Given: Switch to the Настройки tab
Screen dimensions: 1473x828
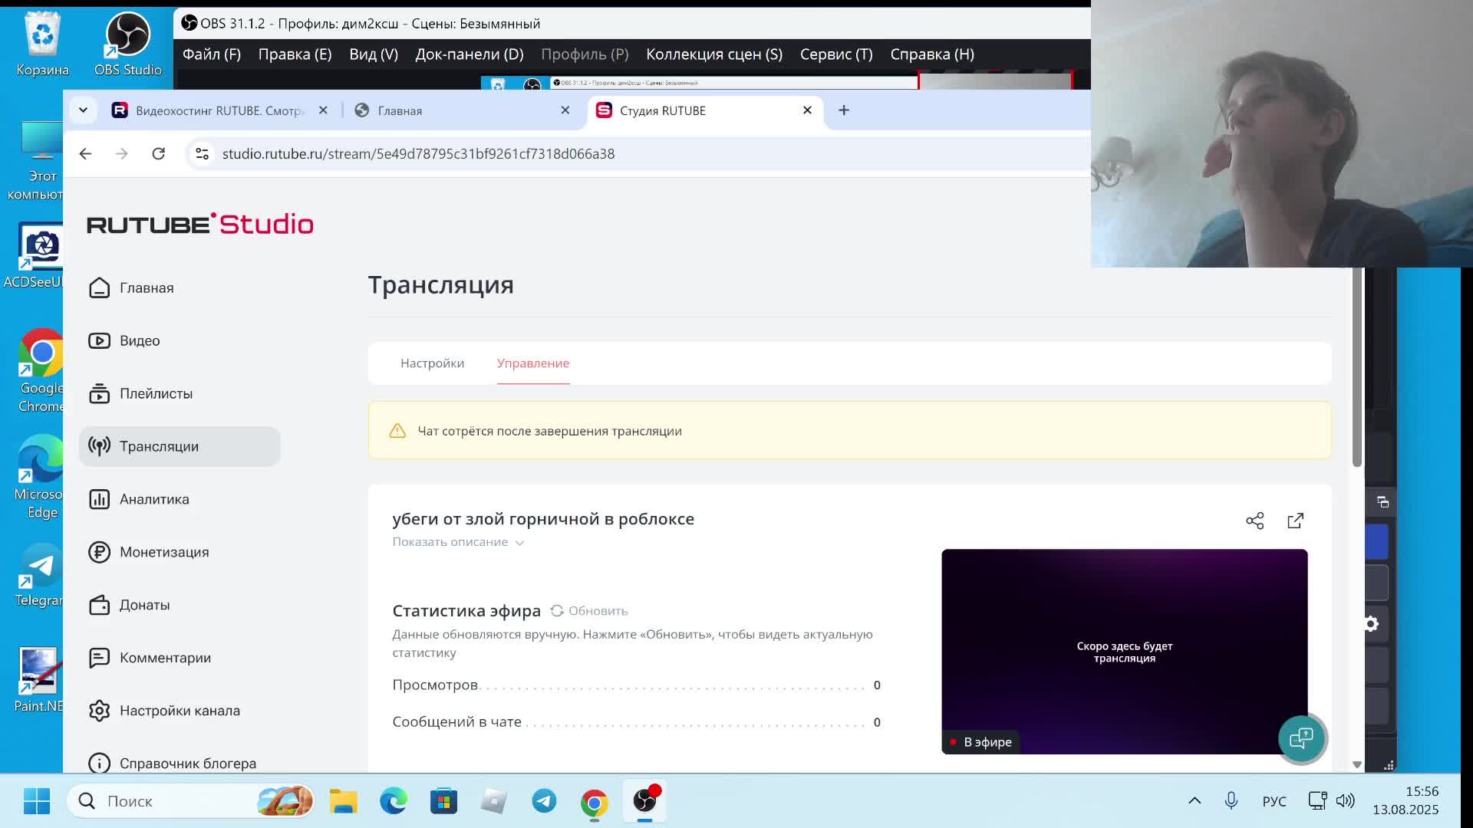Looking at the screenshot, I should (432, 363).
